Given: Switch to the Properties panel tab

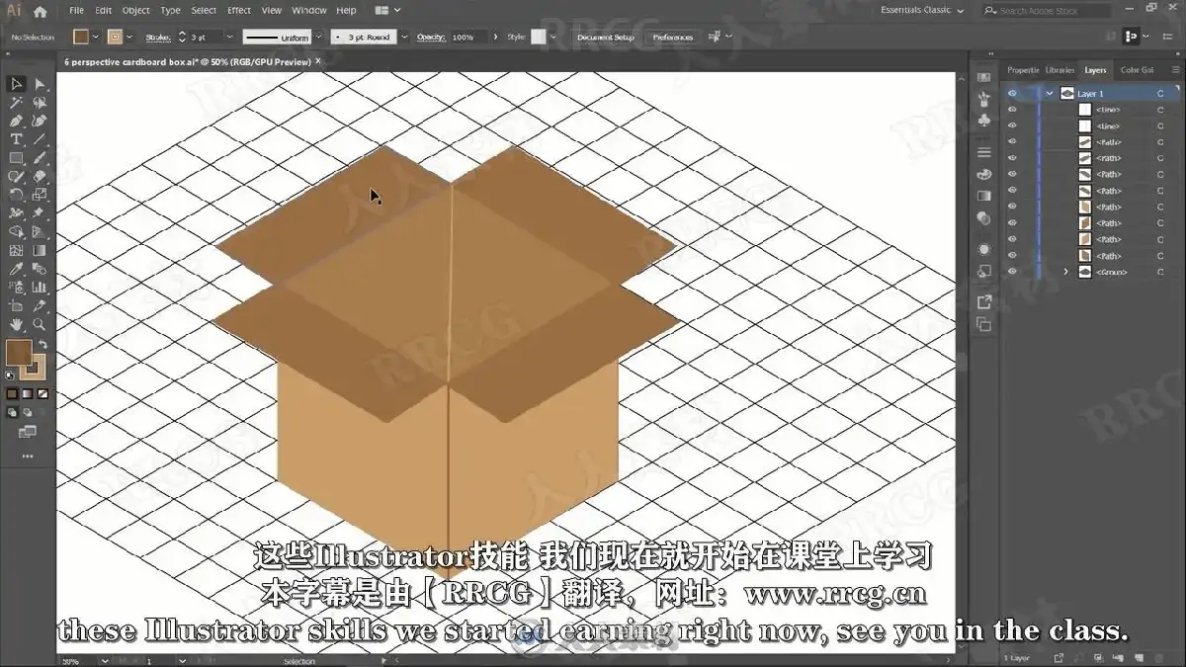Looking at the screenshot, I should coord(1022,70).
